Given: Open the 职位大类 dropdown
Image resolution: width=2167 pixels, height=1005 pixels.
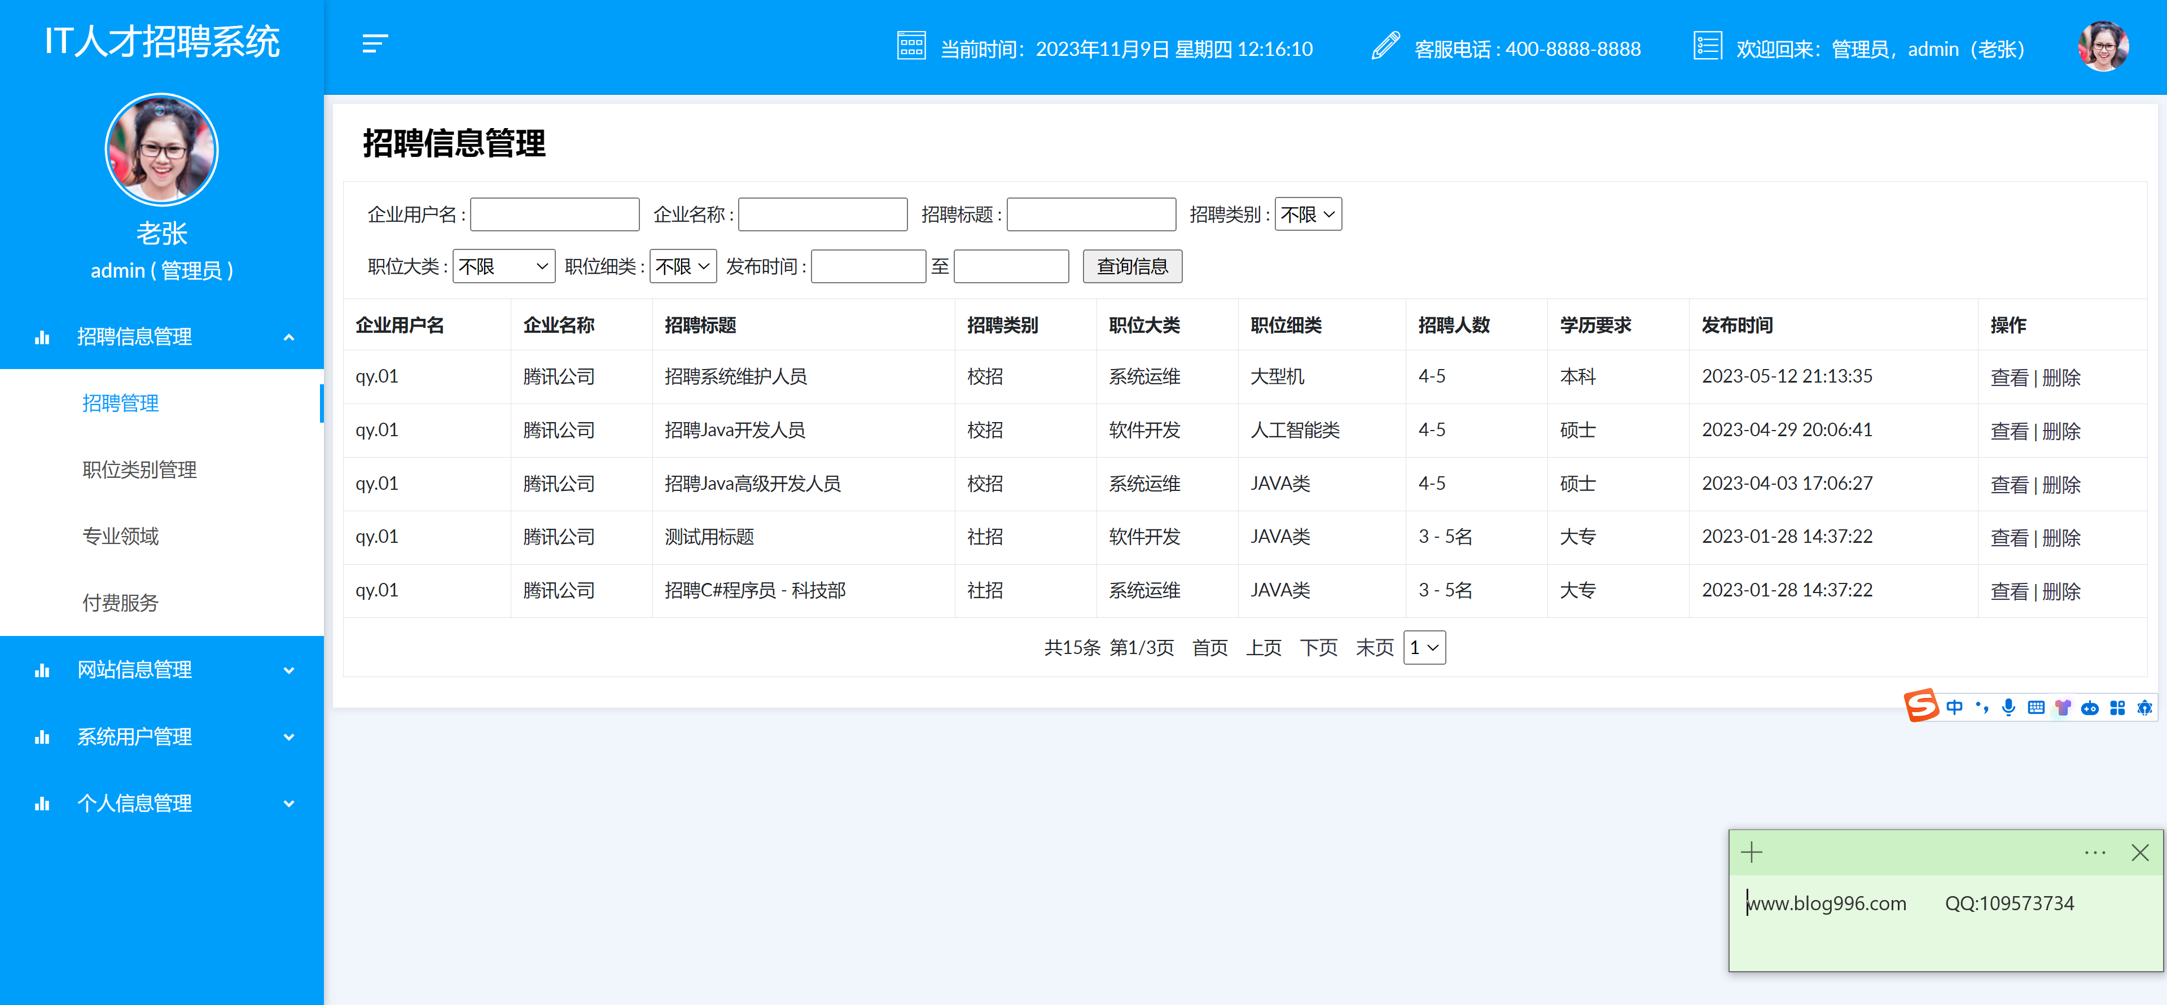Looking at the screenshot, I should coord(503,266).
